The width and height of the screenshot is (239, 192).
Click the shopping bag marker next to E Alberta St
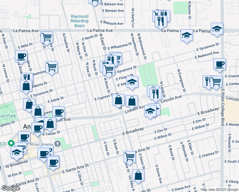click(x=26, y=86)
